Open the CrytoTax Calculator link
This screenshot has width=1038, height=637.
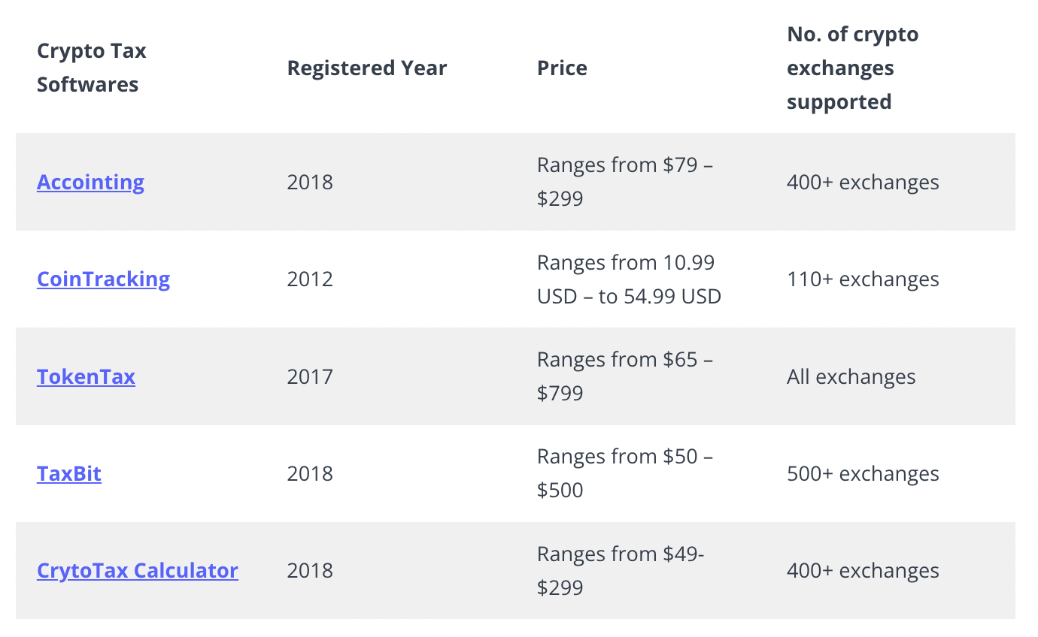pyautogui.click(x=138, y=571)
